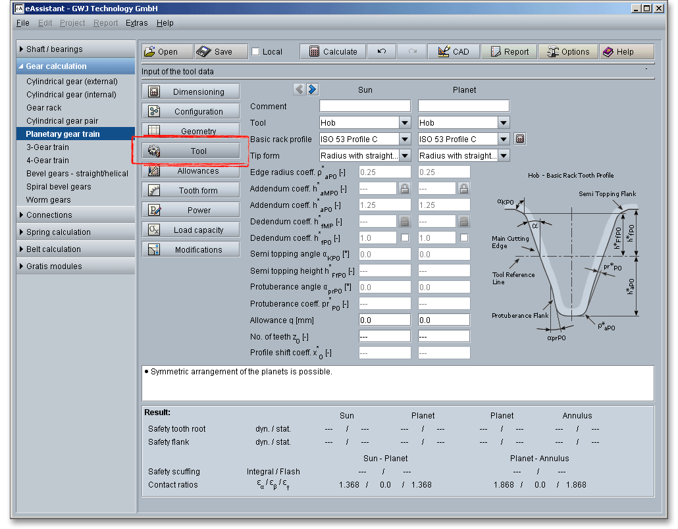This screenshot has width=678, height=529.
Task: Enable the Local checkbox
Action: click(x=256, y=52)
